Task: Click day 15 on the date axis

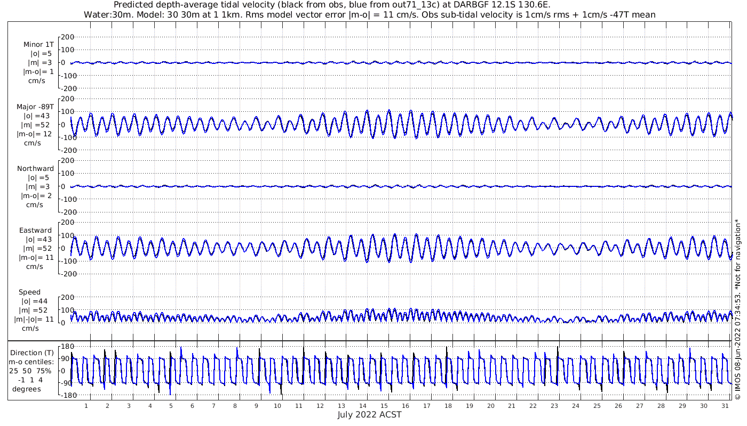Action: point(384,405)
